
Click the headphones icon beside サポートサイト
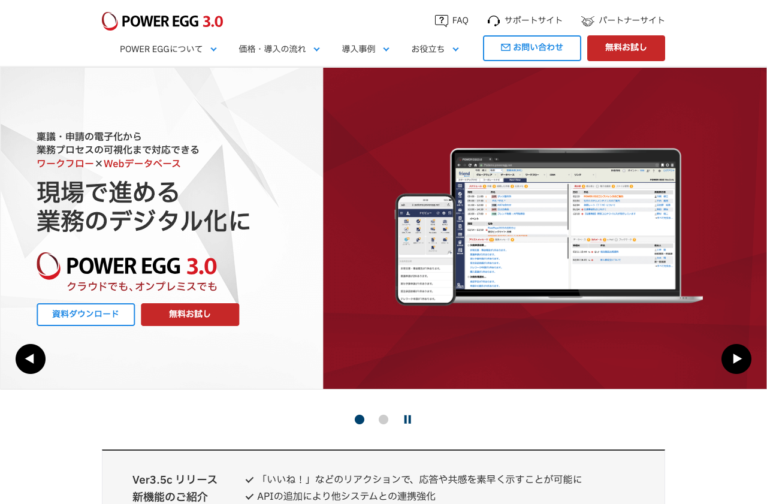tap(493, 20)
